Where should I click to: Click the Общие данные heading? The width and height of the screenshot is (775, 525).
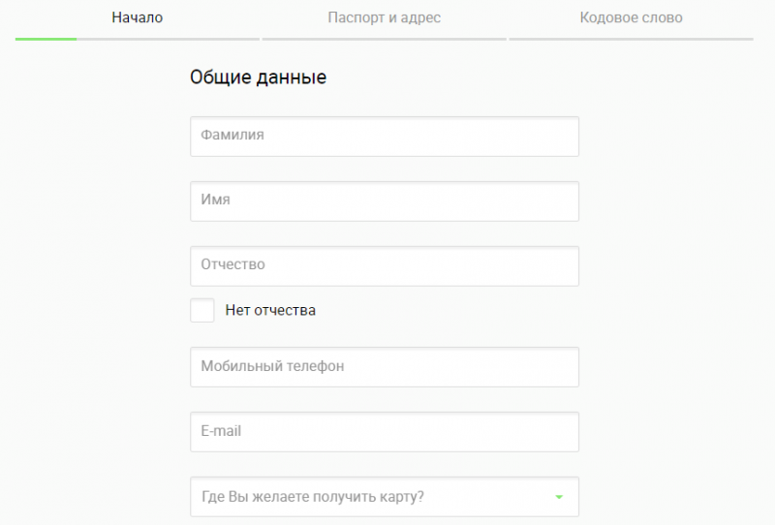pos(258,77)
